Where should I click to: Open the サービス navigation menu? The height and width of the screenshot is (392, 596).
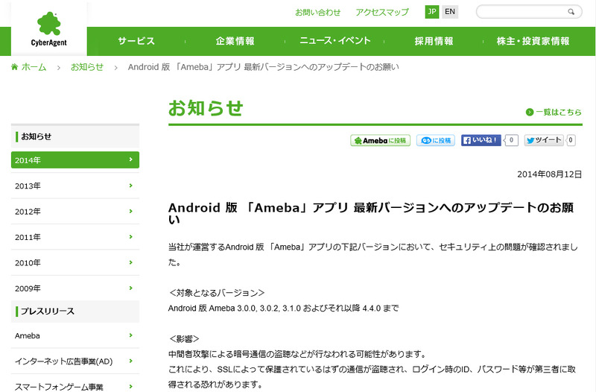click(136, 41)
